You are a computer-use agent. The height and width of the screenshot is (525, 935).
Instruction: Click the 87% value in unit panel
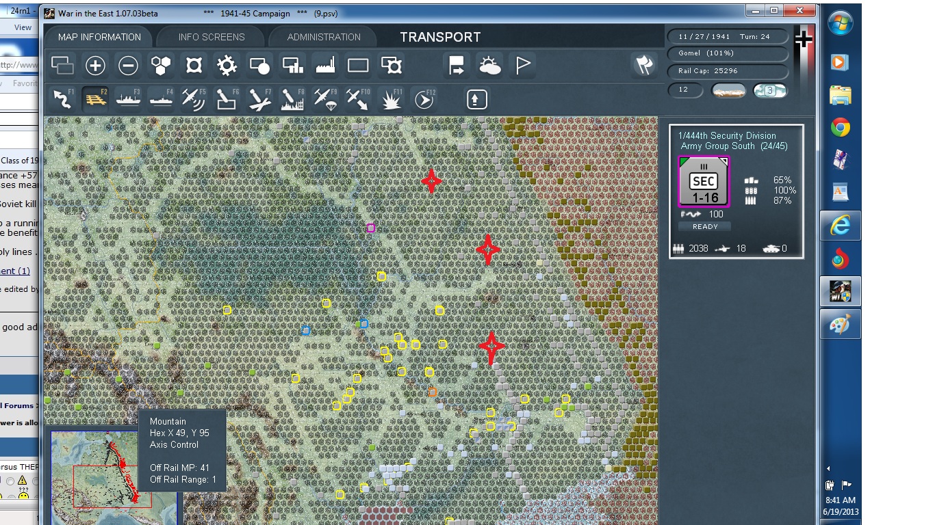(x=782, y=200)
